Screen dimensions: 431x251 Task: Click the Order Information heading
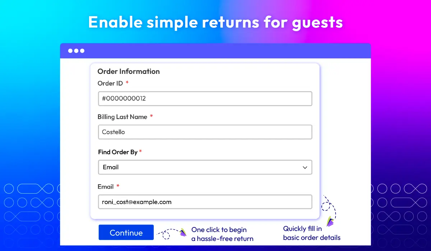pos(129,71)
